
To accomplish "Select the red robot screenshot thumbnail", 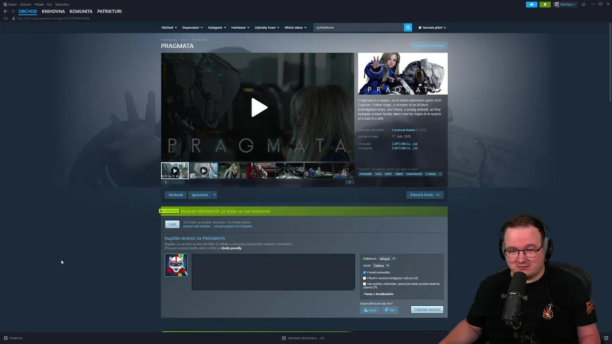I will click(261, 171).
